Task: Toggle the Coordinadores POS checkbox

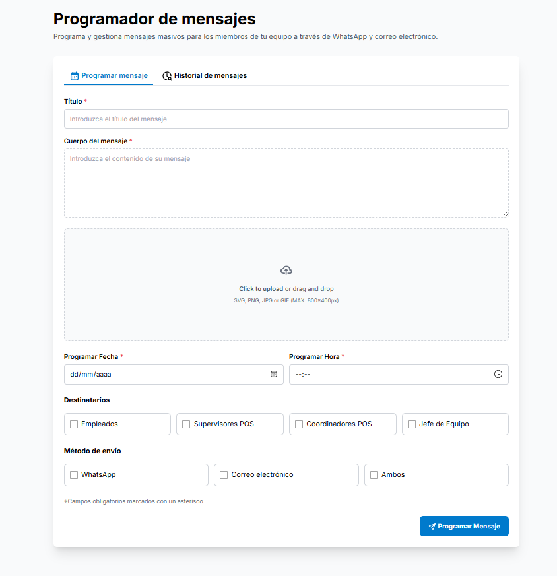Action: 298,424
